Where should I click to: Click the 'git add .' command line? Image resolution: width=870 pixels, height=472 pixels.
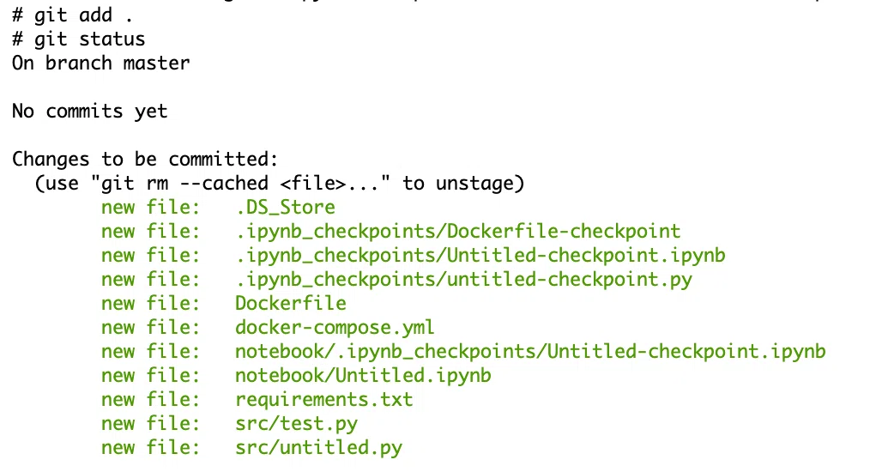[72, 15]
